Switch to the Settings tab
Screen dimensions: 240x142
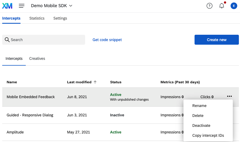[x=60, y=18]
